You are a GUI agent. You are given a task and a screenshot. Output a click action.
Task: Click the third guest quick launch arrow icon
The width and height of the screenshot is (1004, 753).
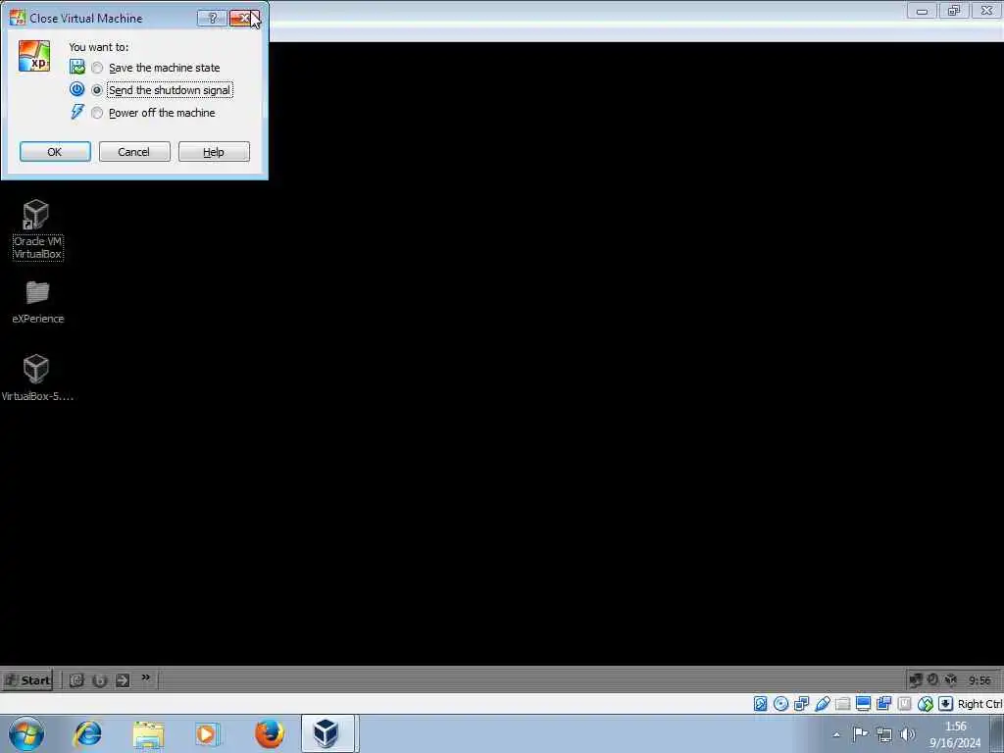click(123, 680)
